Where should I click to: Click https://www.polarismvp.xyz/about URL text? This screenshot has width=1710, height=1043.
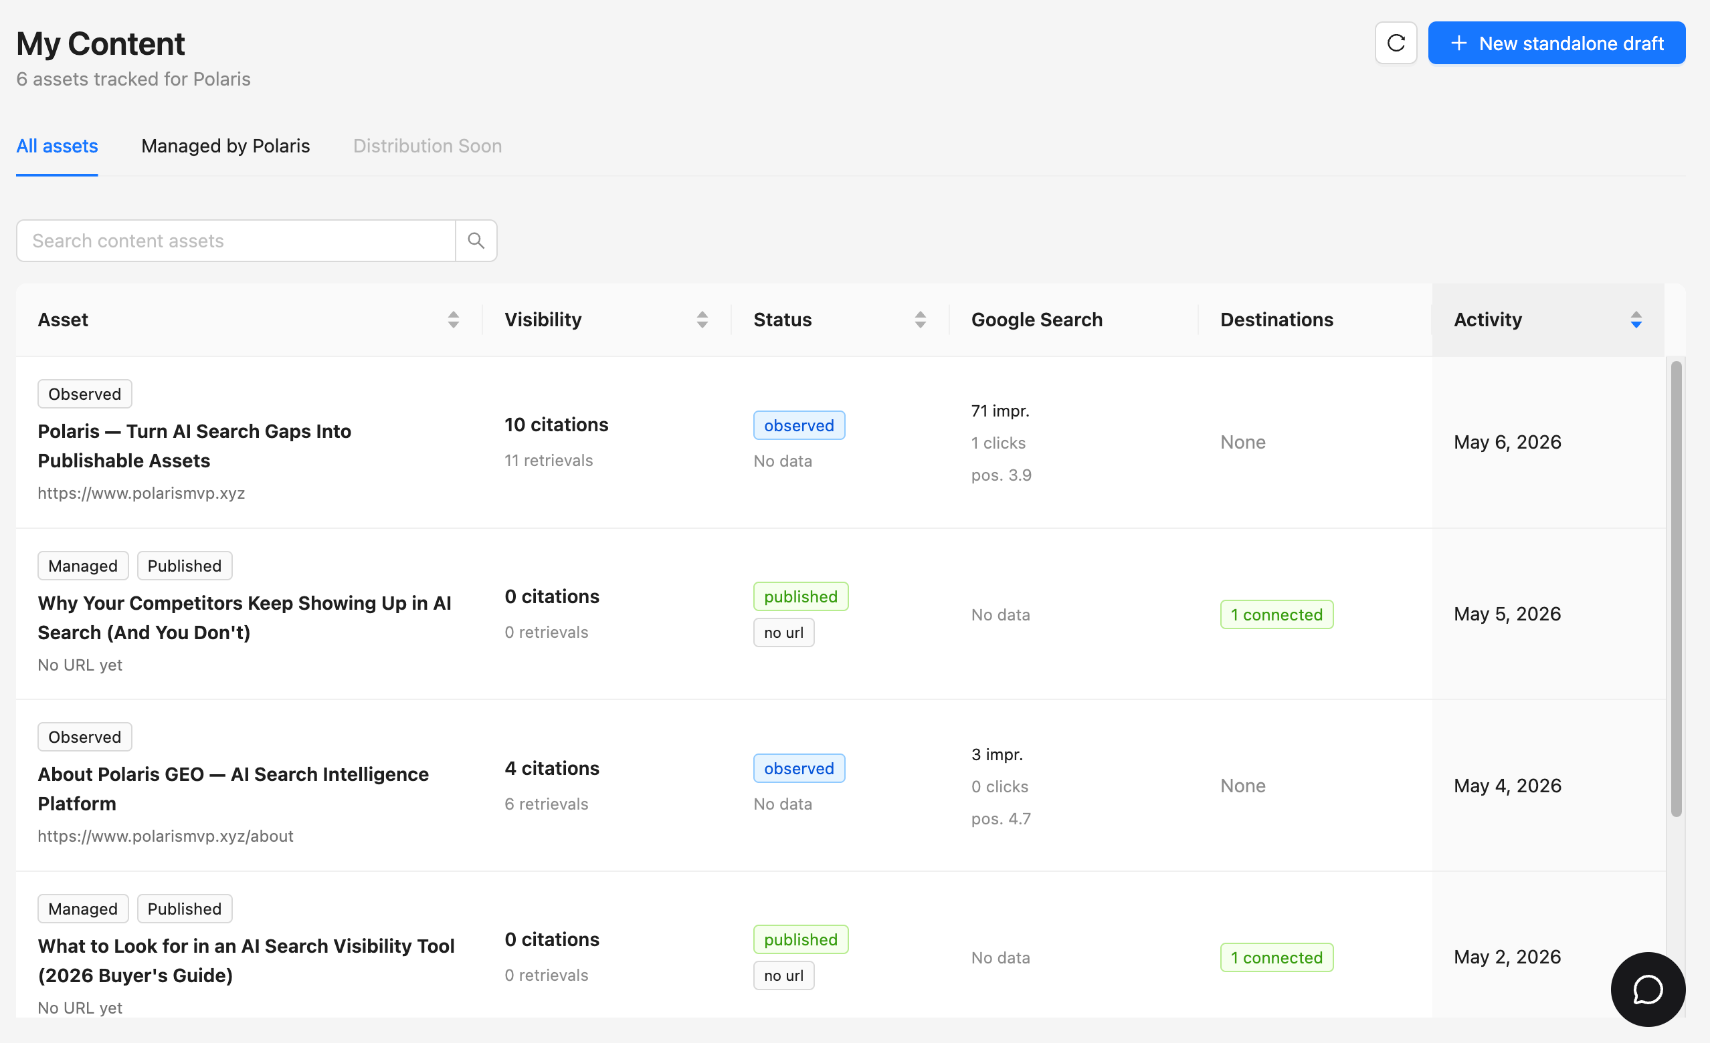click(165, 836)
